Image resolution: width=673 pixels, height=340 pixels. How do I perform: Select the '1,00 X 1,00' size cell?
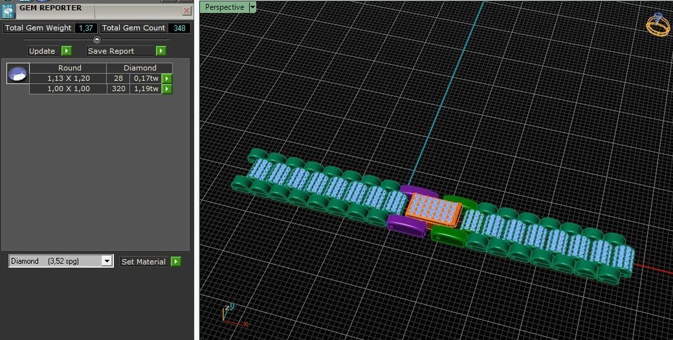click(68, 89)
